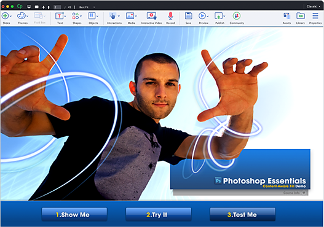Click the Interactions hand icon
The image size is (324, 227).
pyautogui.click(x=113, y=16)
